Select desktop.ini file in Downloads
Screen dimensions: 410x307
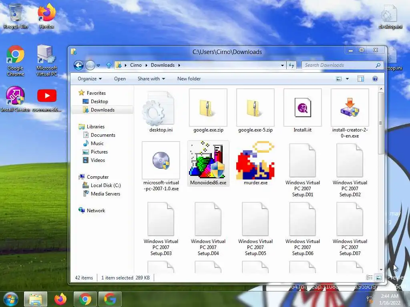161,112
